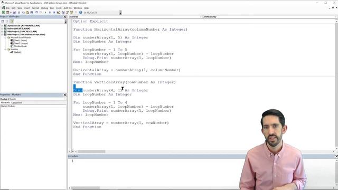The width and height of the screenshot is (338, 190).
Task: Switch to the Alphabetic properties tab
Action: [5, 102]
